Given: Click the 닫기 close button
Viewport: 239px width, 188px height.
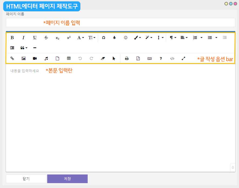Looking at the screenshot, I should tap(26, 179).
